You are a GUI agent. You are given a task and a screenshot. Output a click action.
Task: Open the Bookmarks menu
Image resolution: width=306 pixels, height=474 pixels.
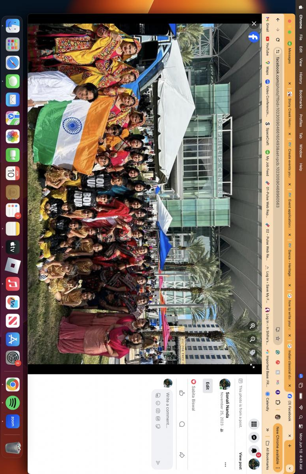[x=300, y=100]
